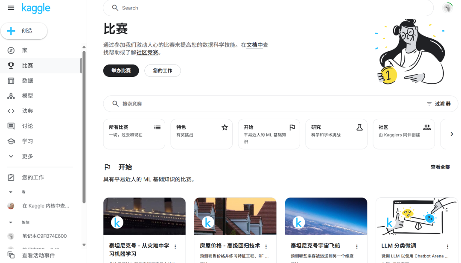The width and height of the screenshot is (461, 263).
Task: Click the 您的工作 pill button
Action: click(163, 70)
